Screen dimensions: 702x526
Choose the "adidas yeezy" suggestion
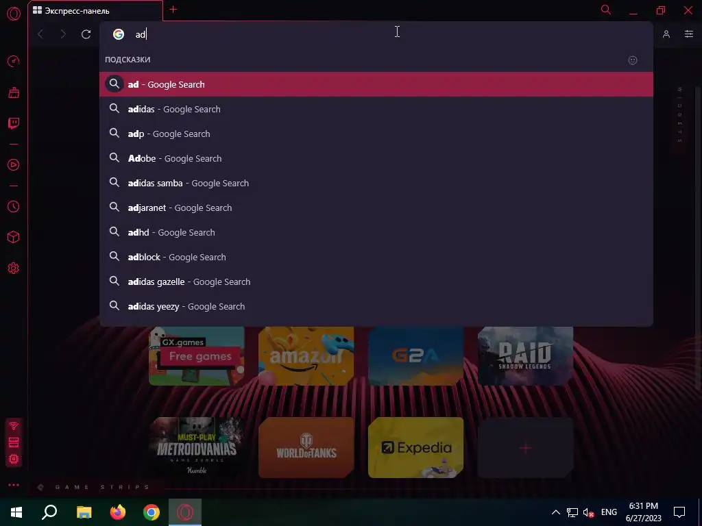pyautogui.click(x=376, y=306)
